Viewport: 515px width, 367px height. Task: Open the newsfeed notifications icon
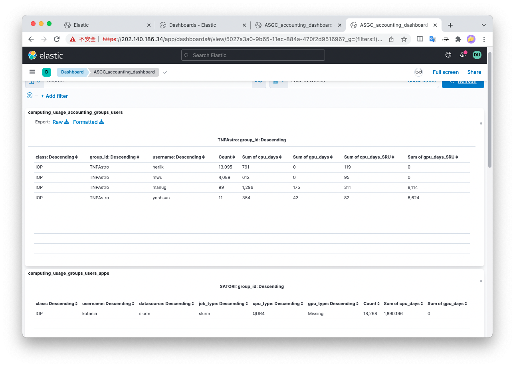tap(463, 55)
